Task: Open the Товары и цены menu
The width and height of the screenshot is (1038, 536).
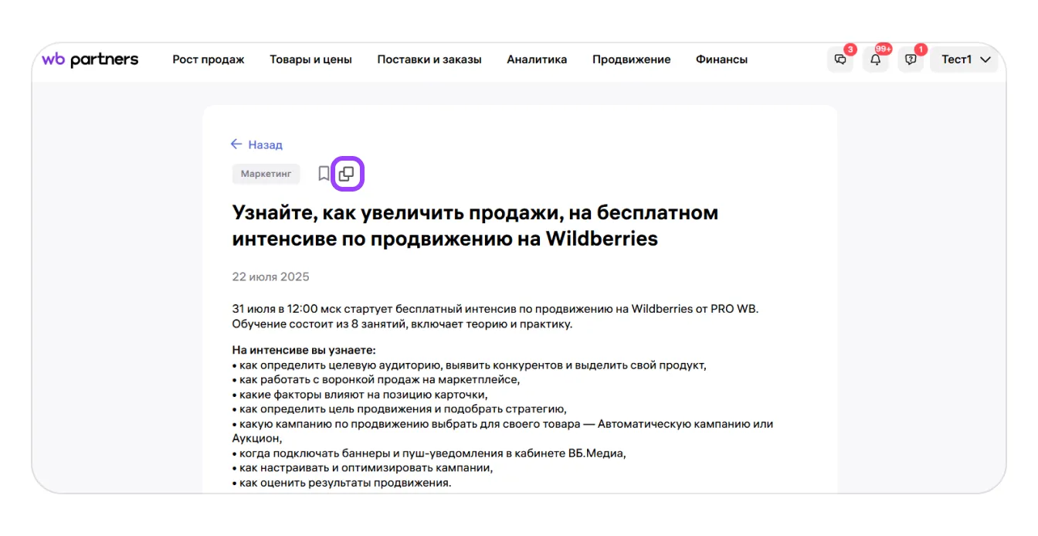Action: [x=310, y=59]
